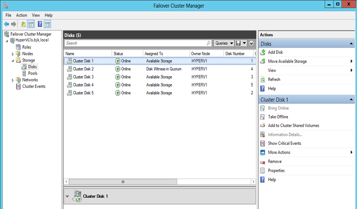Click the search magnifier icon
Screen dimensions: 357x209
coord(208,43)
